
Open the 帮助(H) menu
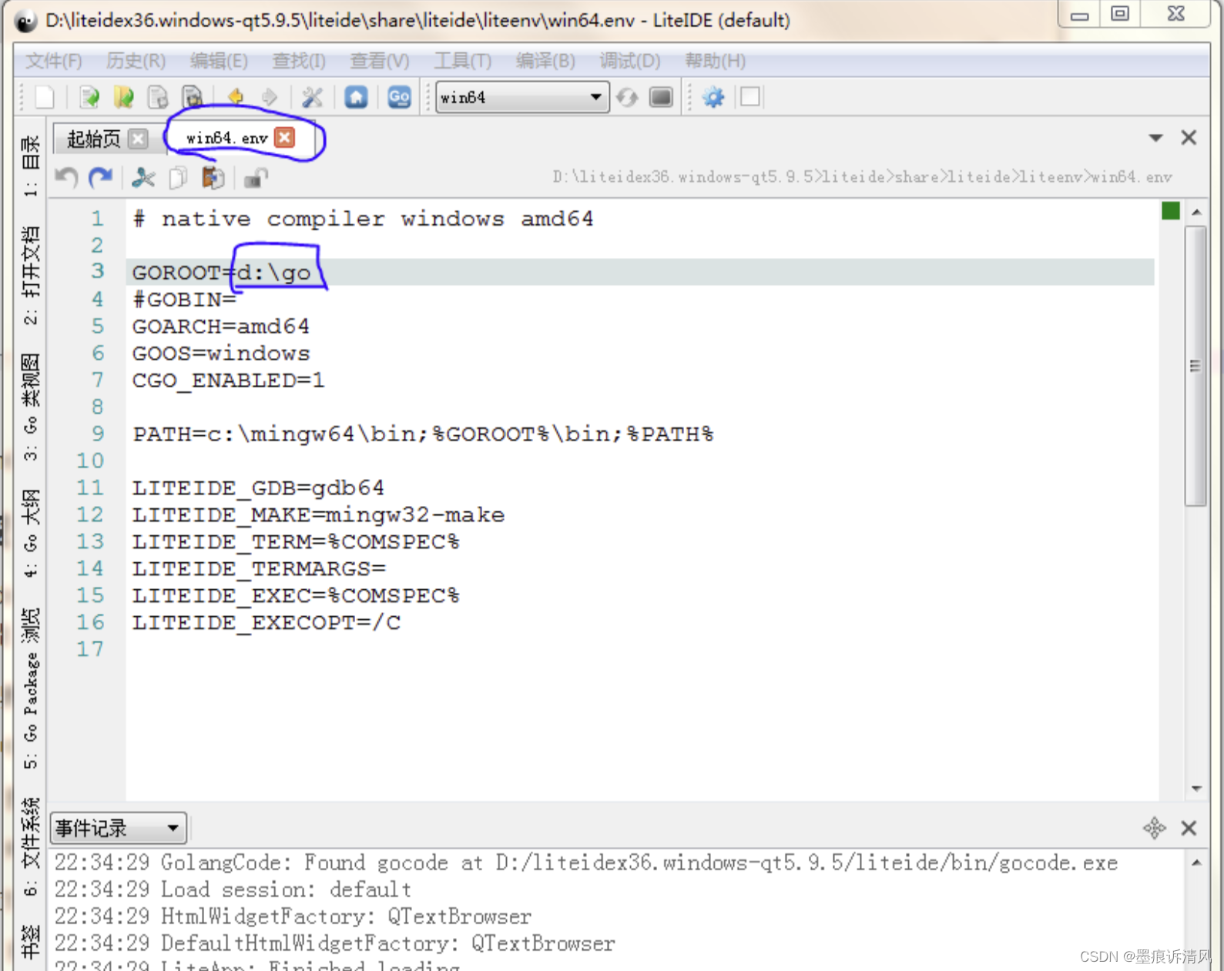[x=715, y=61]
